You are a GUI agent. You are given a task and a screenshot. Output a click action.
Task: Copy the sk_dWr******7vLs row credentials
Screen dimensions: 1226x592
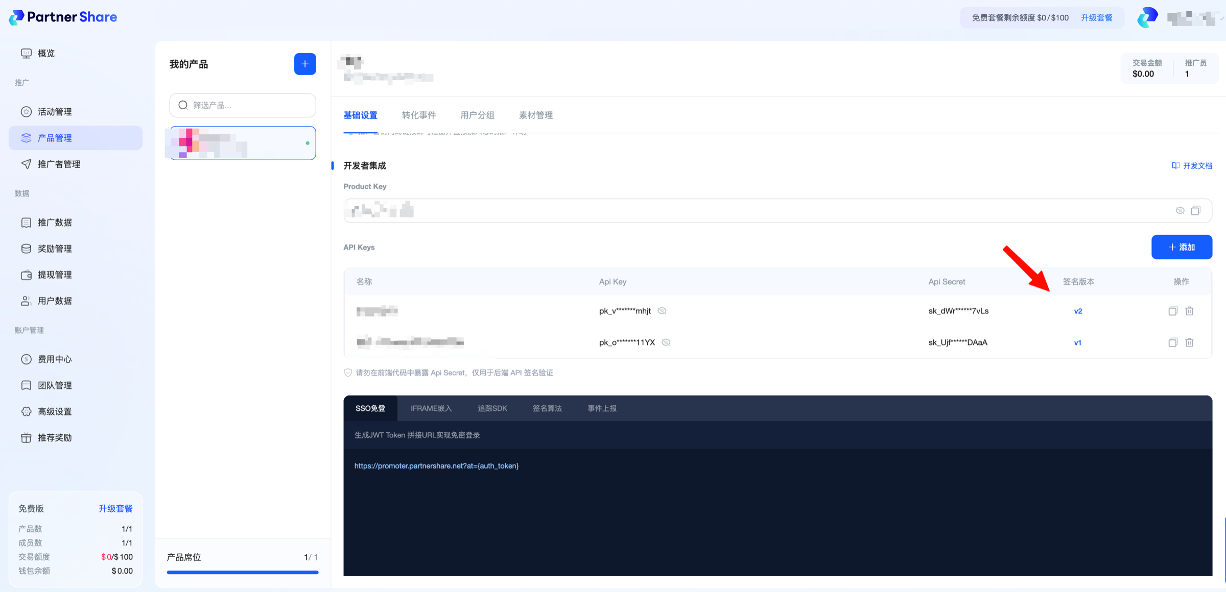coord(1173,311)
